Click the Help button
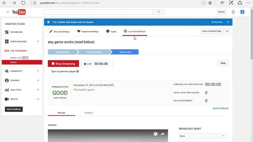The image size is (253, 142). 223,63
